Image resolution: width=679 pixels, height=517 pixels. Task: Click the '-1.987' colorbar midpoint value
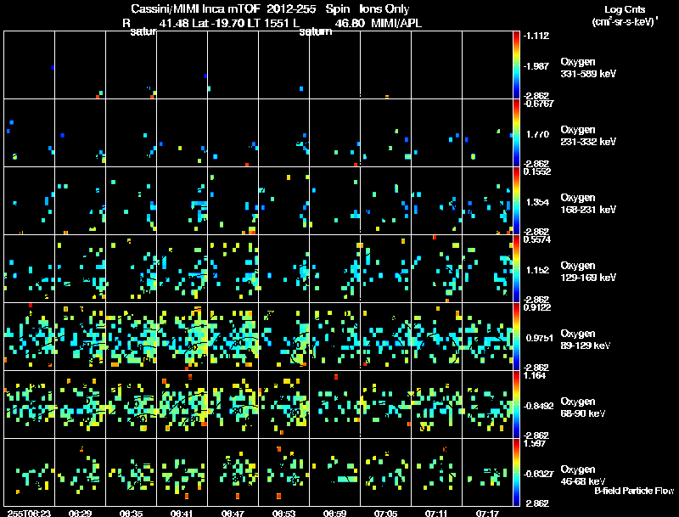536,66
